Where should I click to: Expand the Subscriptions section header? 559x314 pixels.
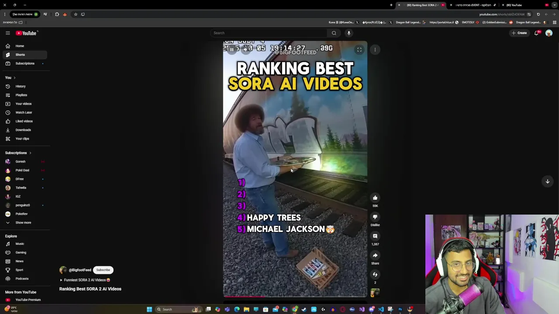[18, 153]
